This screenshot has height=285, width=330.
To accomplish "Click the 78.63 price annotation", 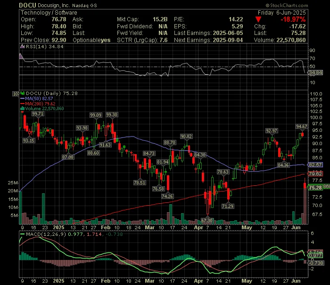I will pyautogui.click(x=223, y=172).
